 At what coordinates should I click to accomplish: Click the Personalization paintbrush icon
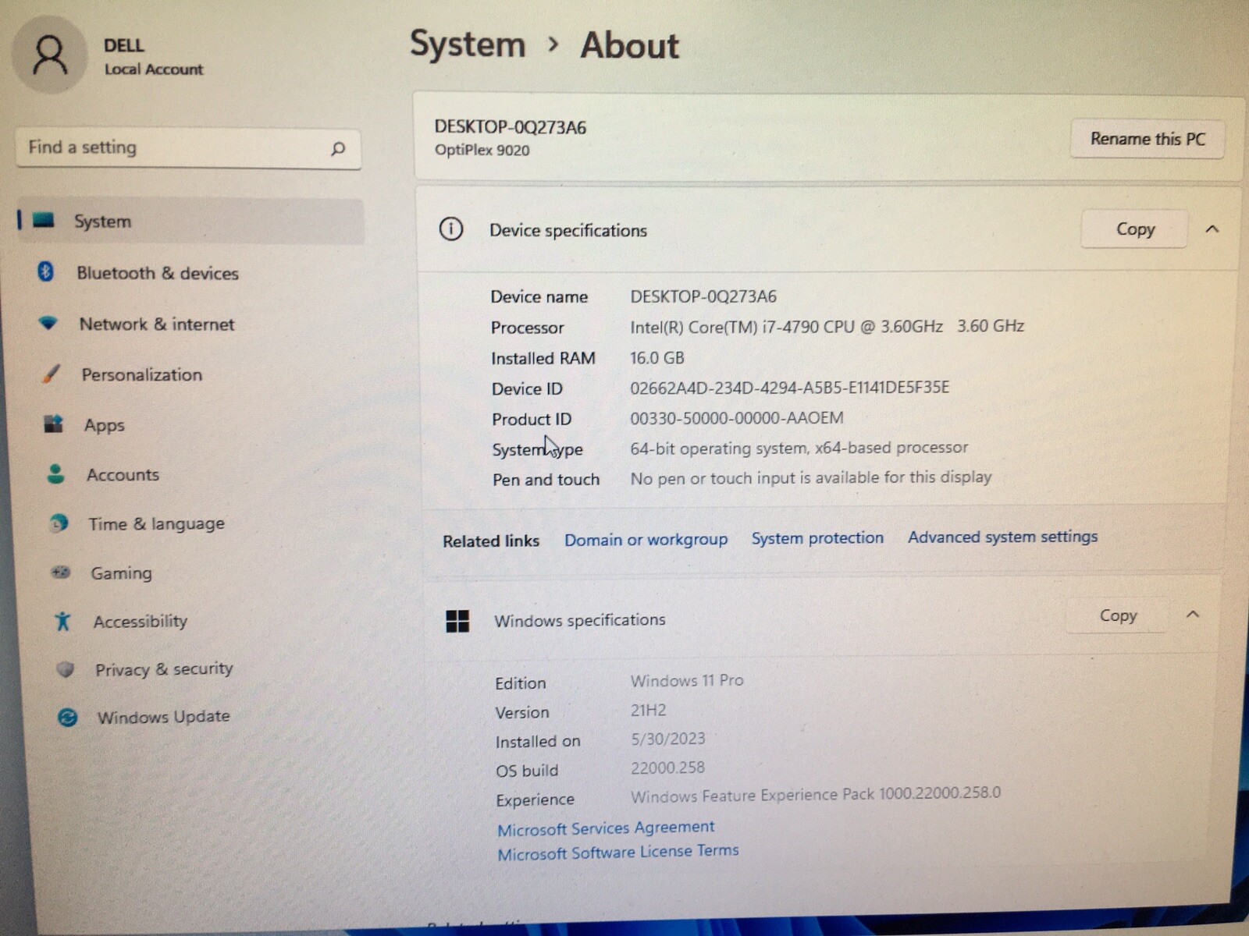pyautogui.click(x=51, y=374)
